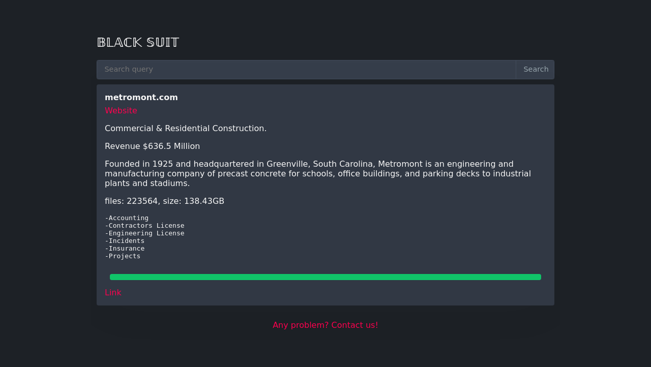651x367 pixels.
Task: Select the metromont.com entry title
Action: [x=141, y=97]
